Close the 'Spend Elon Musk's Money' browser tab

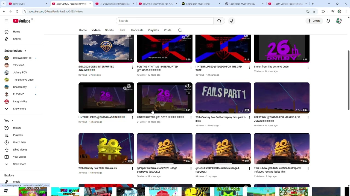pos(263,4)
